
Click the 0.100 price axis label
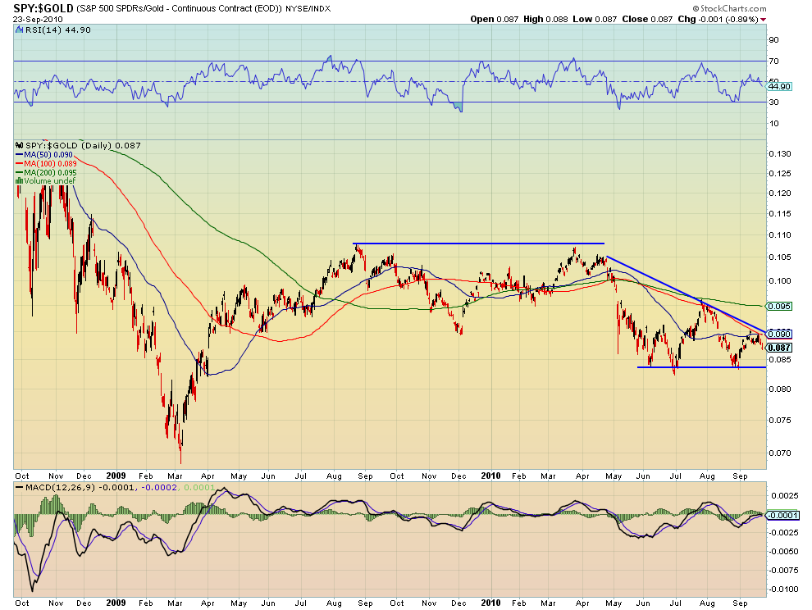(x=780, y=281)
